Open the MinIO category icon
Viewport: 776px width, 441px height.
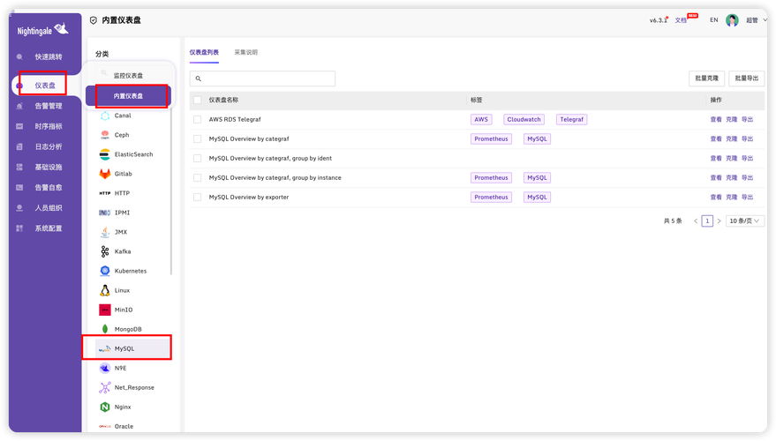[105, 310]
